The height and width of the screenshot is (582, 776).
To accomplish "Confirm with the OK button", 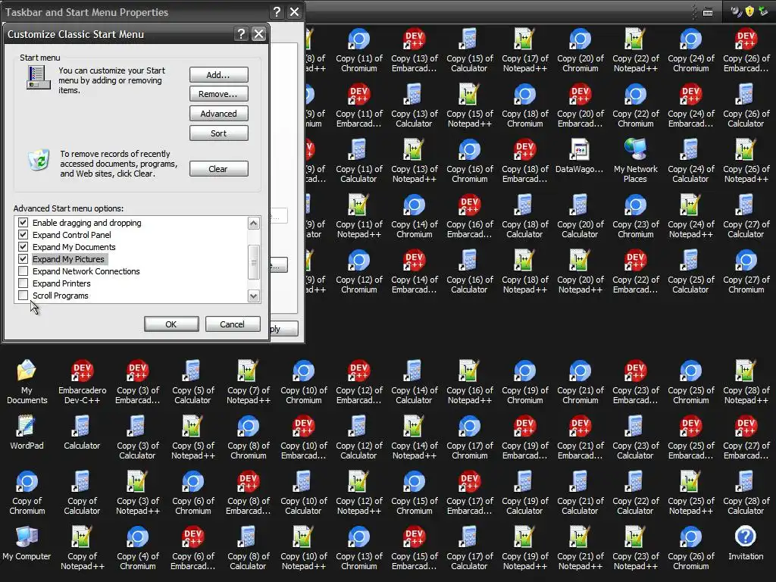I will 171,324.
